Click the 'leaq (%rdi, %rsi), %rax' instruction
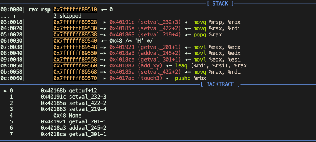Screen dimensions: 316x142 point(211,66)
